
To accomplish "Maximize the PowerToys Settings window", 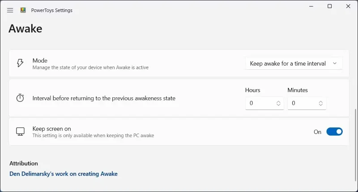I will [330, 6].
